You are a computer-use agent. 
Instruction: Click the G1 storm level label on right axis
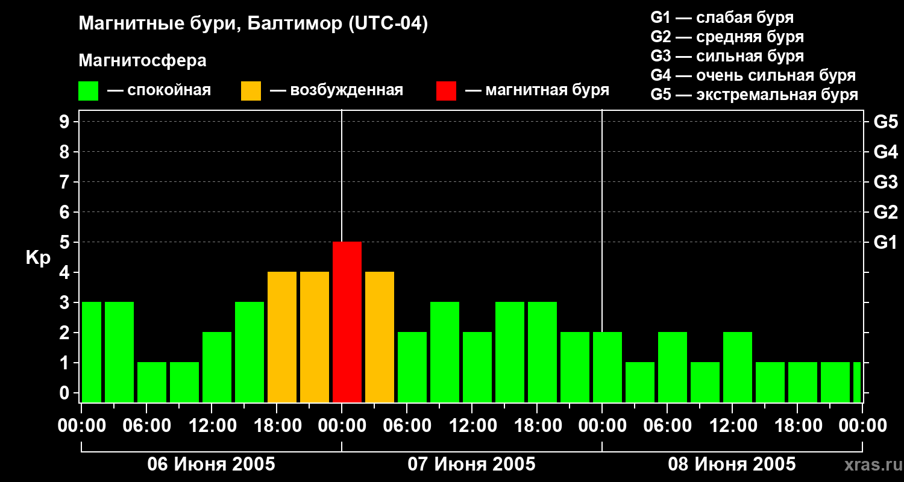tap(885, 242)
